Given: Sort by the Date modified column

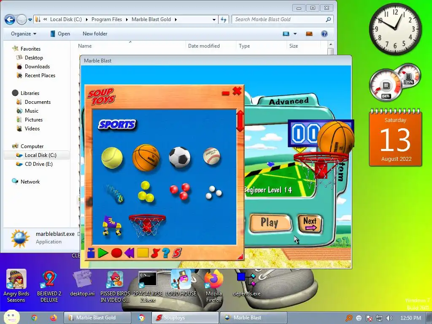Looking at the screenshot, I should click(x=210, y=46).
